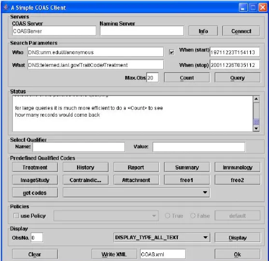The width and height of the screenshot is (269, 261).
Task: Click the When (stop) date field
Action: pos(235,65)
